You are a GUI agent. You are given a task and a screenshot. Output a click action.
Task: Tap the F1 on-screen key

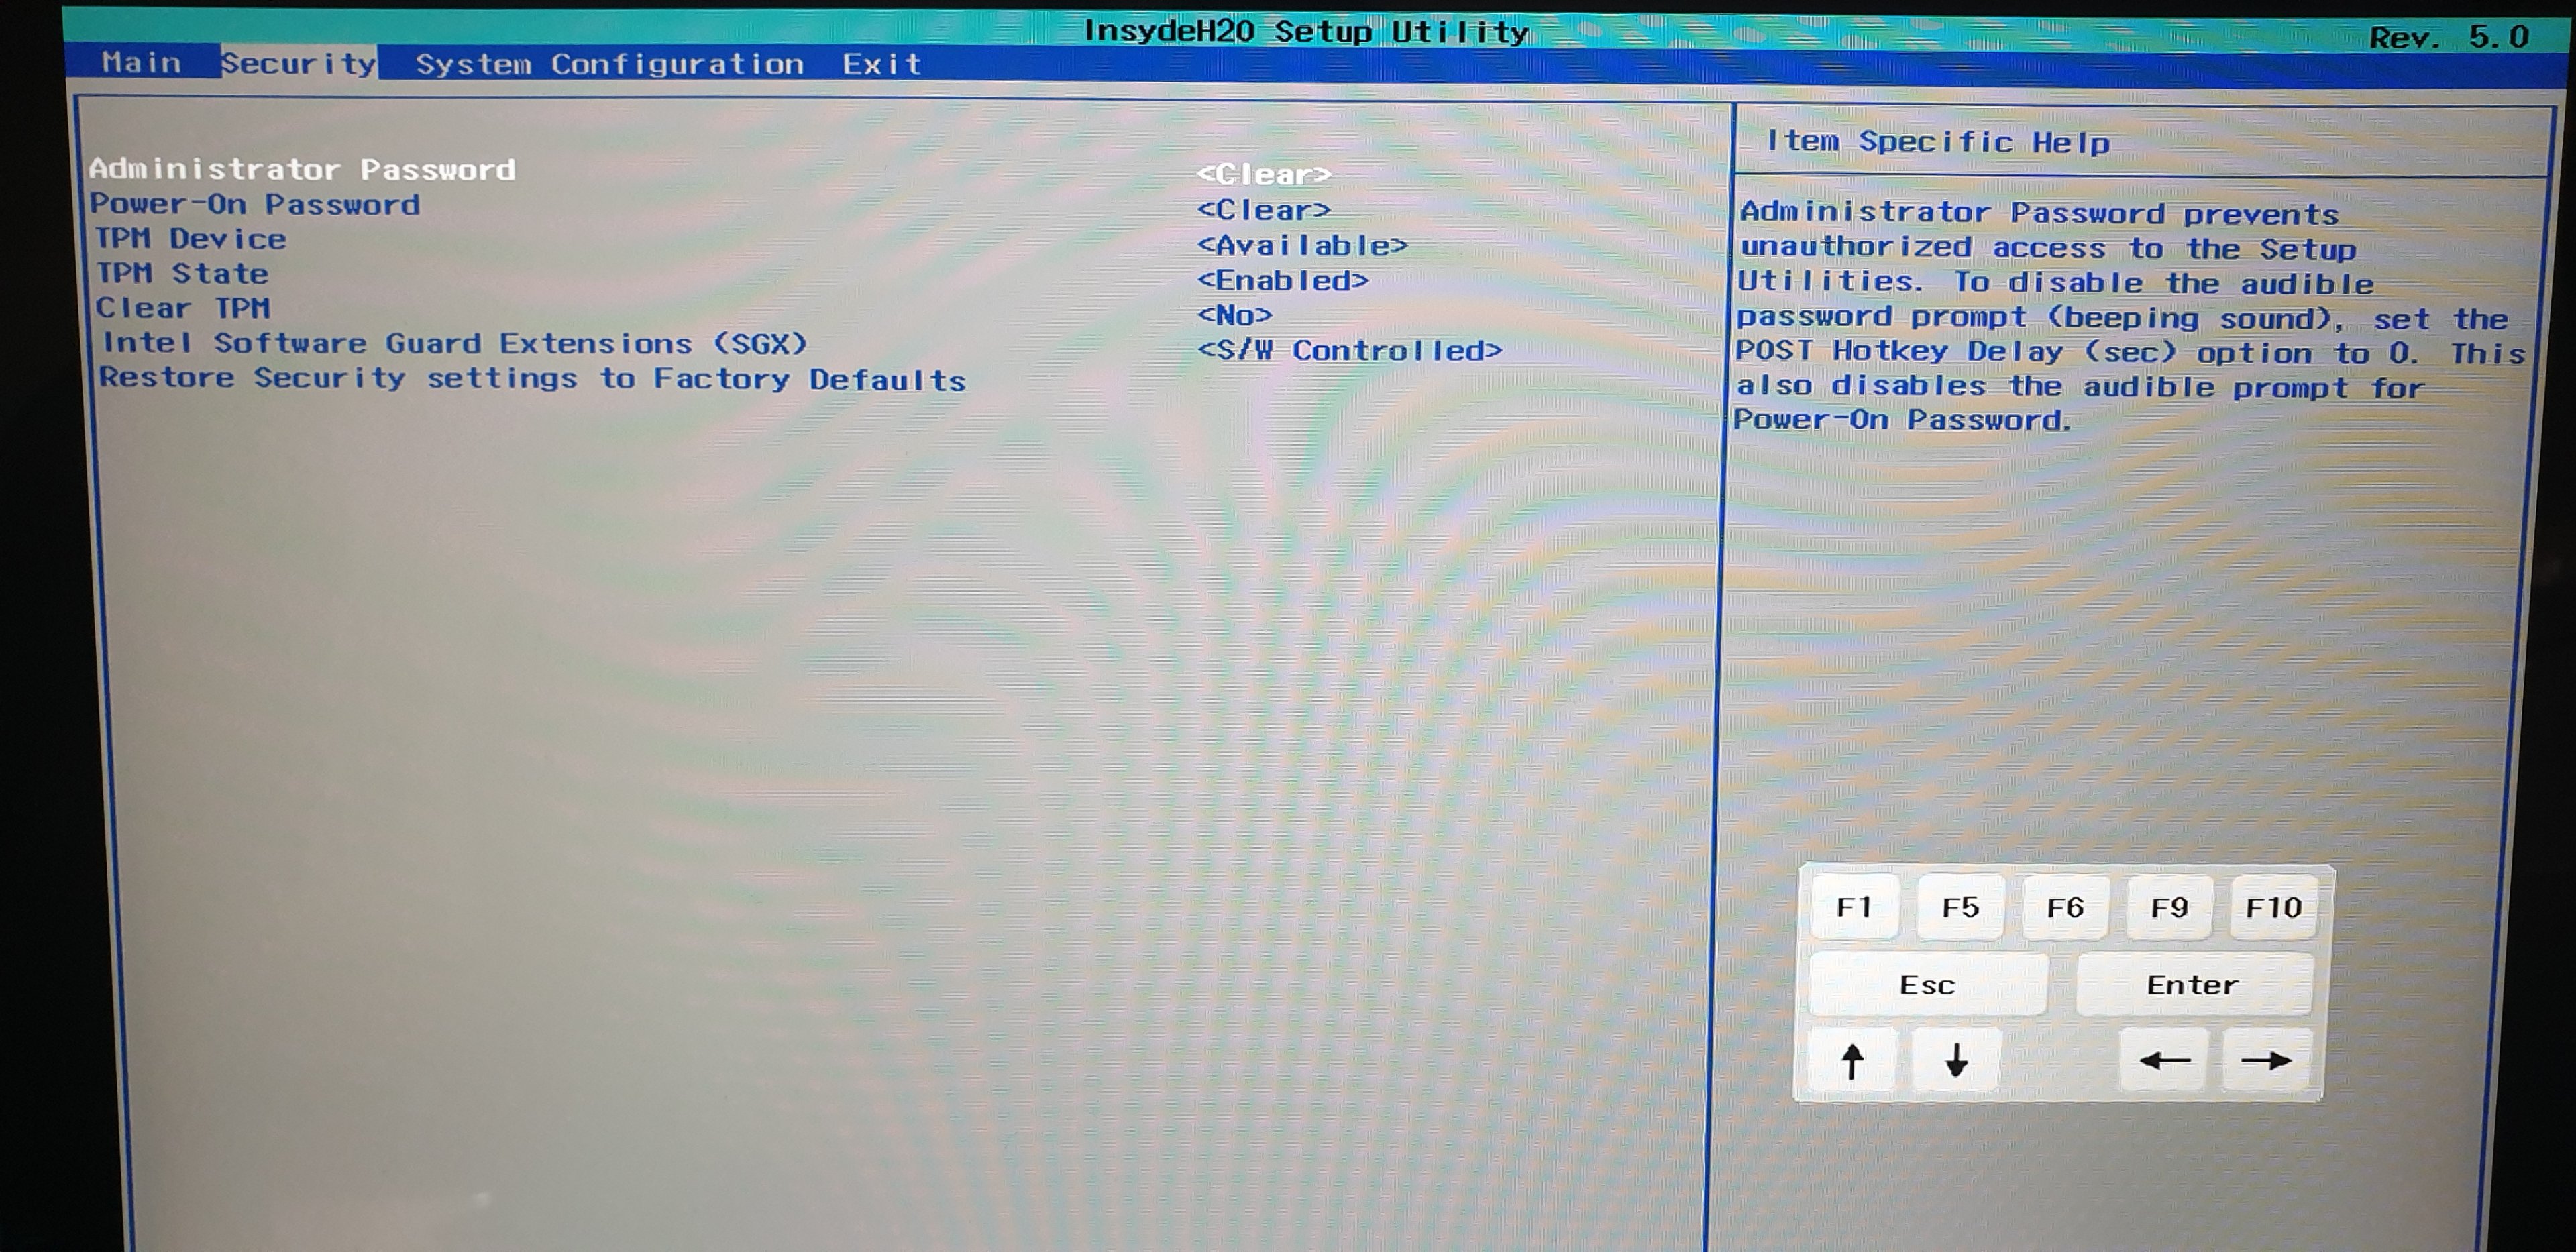click(x=1854, y=907)
